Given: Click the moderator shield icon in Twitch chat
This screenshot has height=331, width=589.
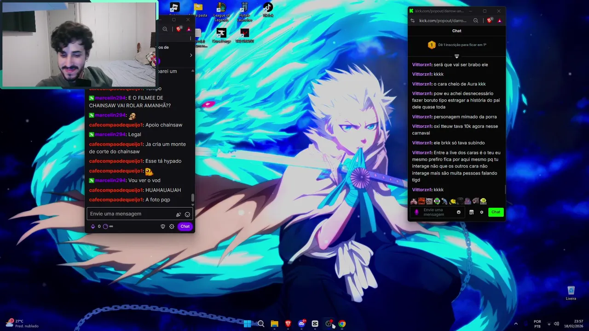Looking at the screenshot, I should click(x=162, y=226).
